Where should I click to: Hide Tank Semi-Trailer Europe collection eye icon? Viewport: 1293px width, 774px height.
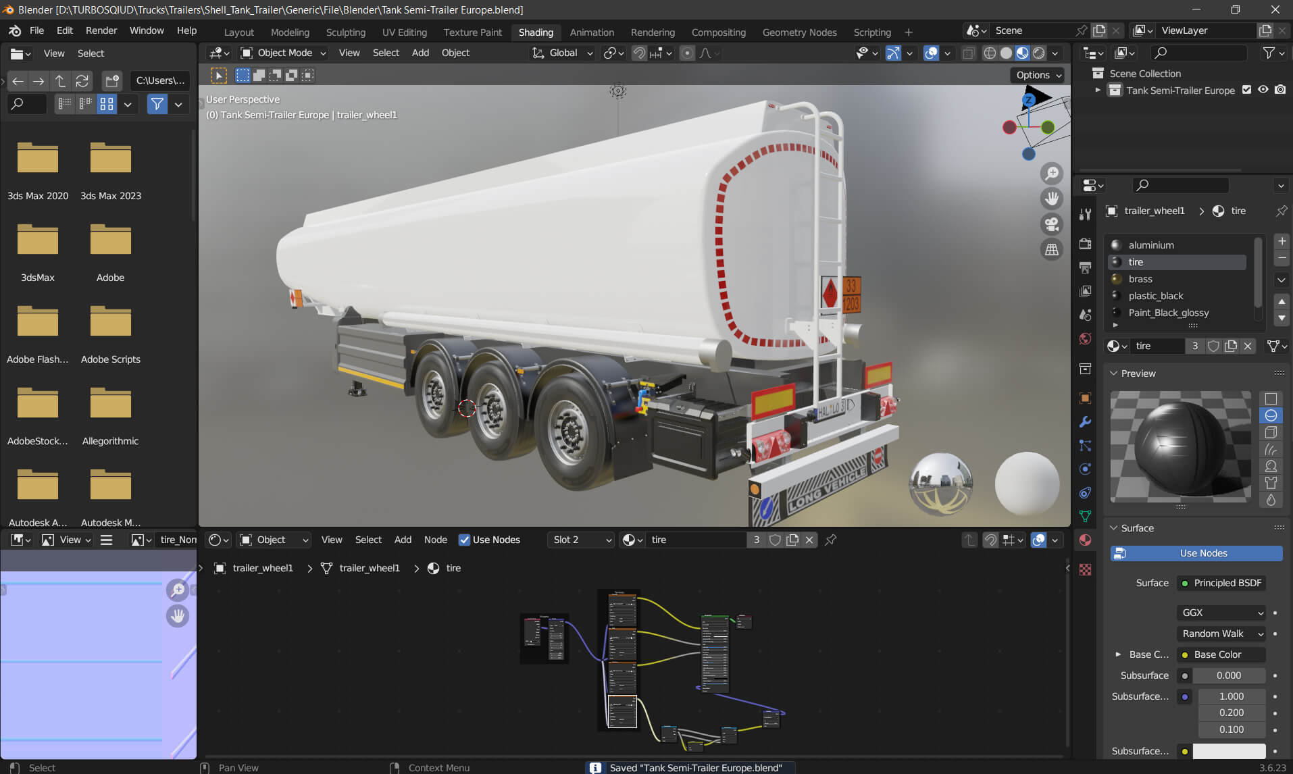click(1263, 90)
